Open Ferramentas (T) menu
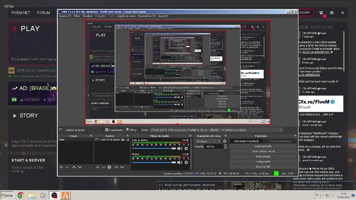The width and height of the screenshot is (356, 200). pyautogui.click(x=147, y=16)
